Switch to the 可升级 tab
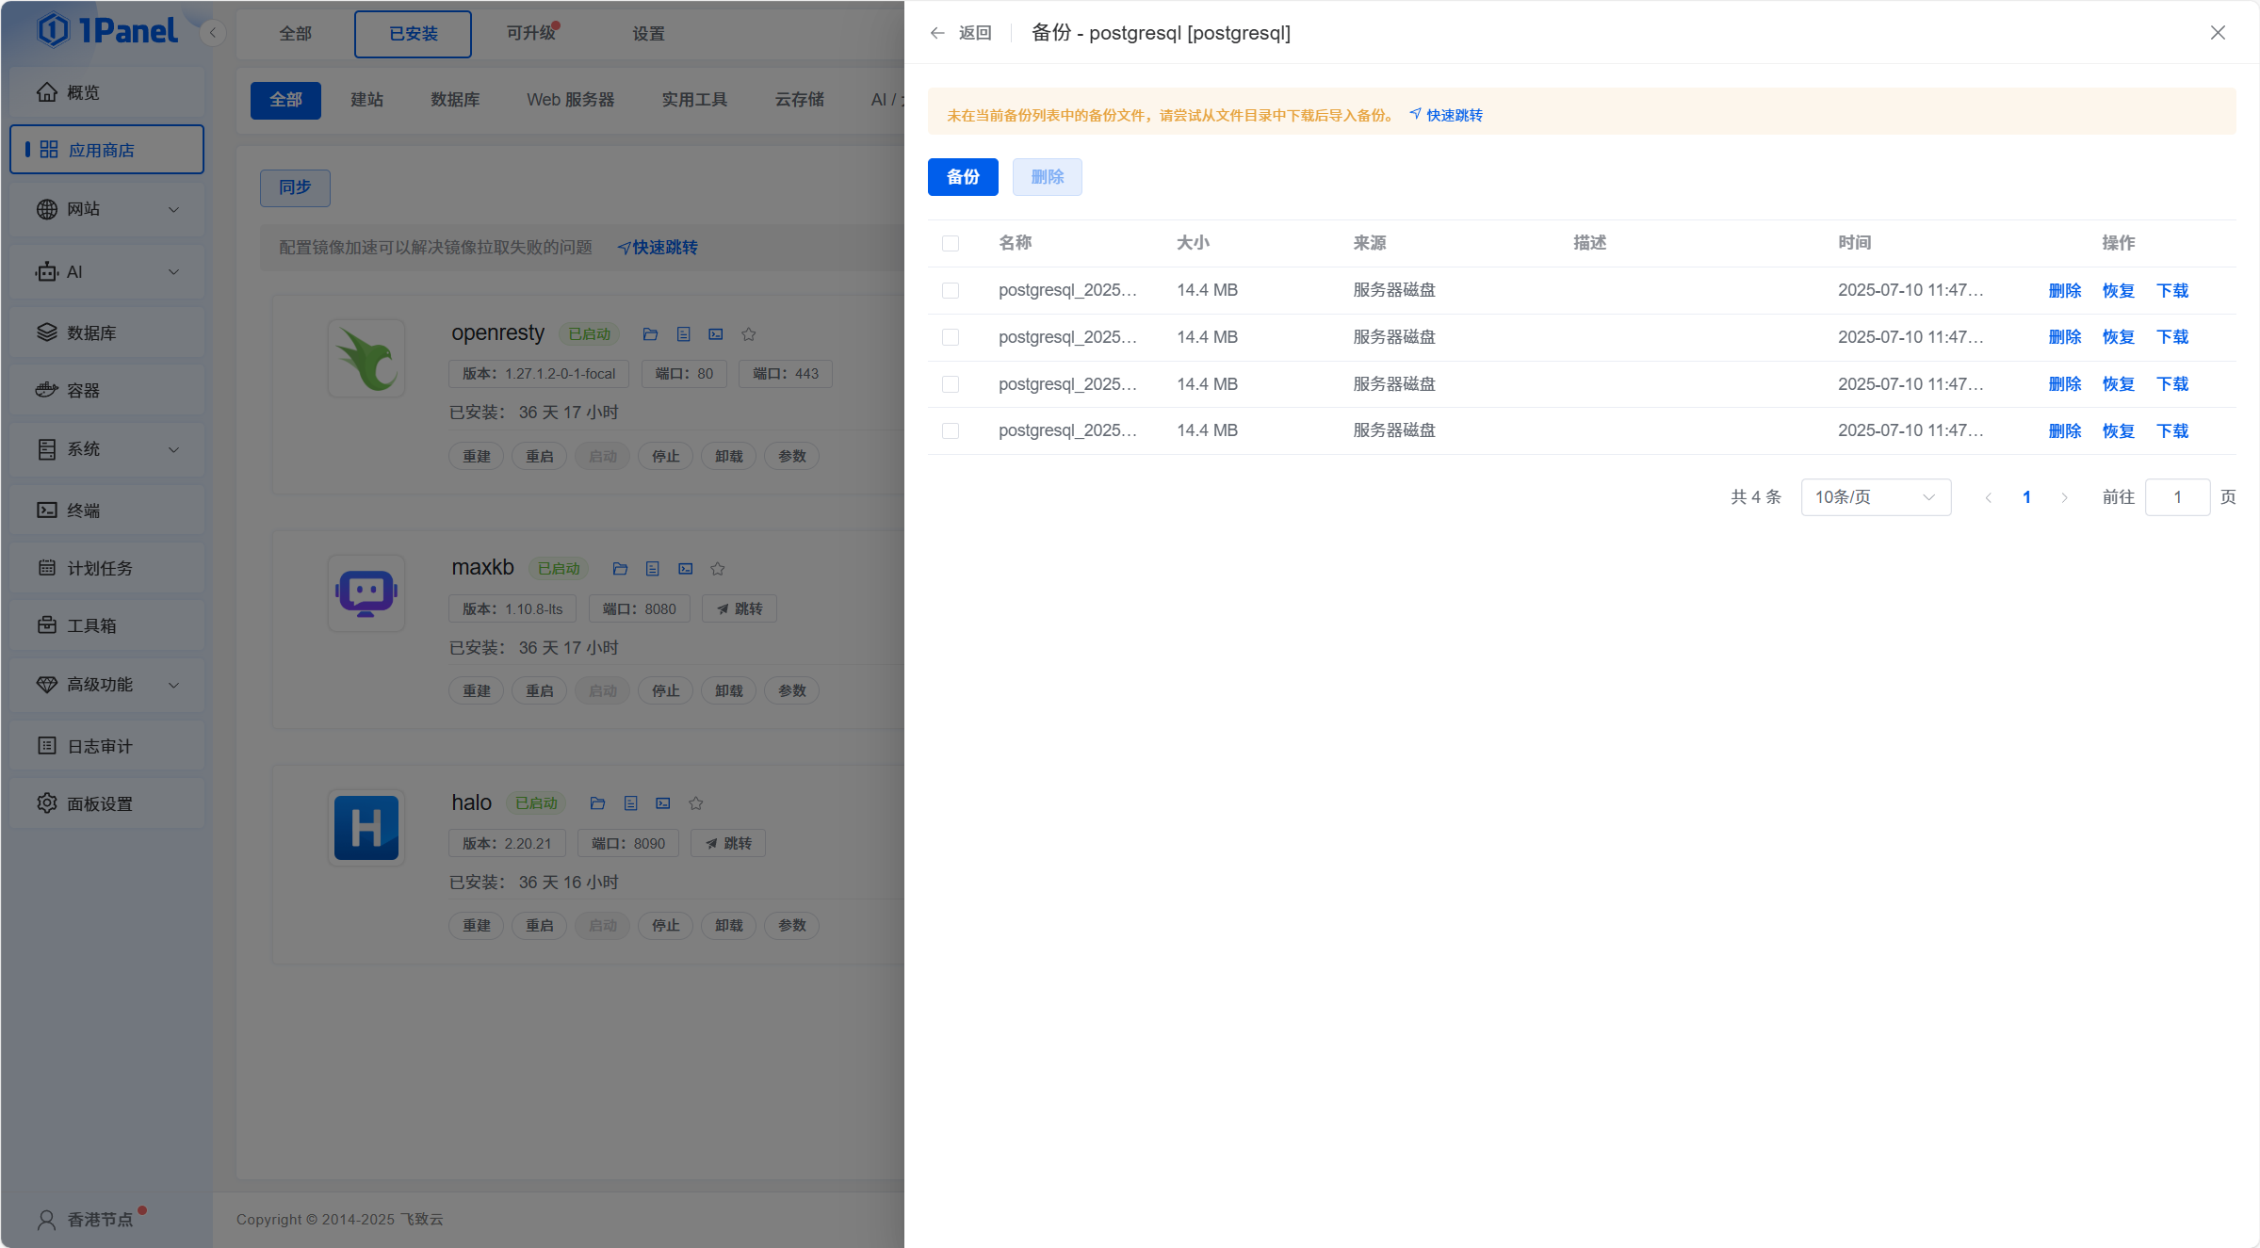2260x1248 pixels. [531, 34]
